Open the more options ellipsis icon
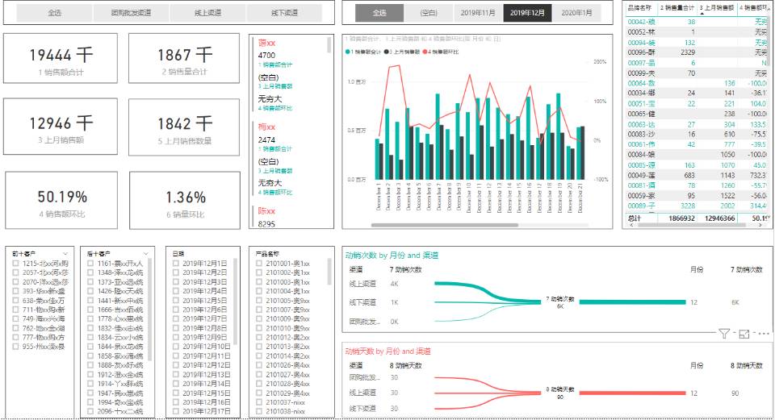The height and width of the screenshot is (420, 775). [764, 334]
